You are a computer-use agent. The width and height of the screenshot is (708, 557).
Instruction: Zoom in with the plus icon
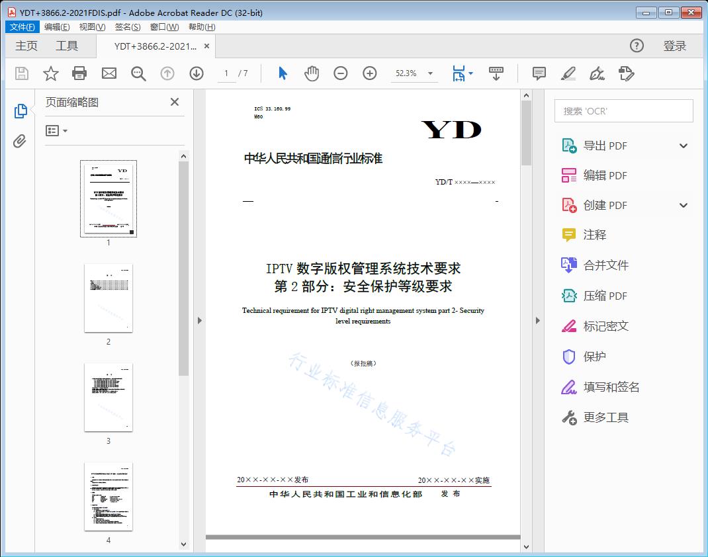click(369, 73)
